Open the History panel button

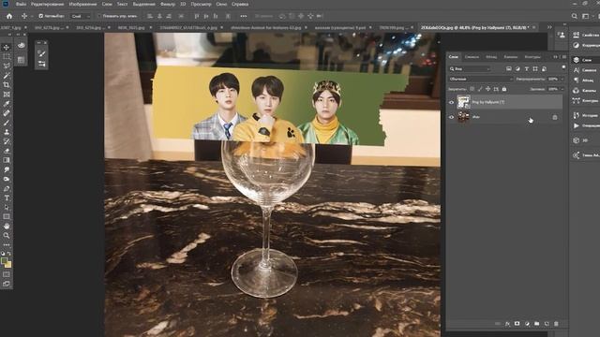pyautogui.click(x=585, y=115)
